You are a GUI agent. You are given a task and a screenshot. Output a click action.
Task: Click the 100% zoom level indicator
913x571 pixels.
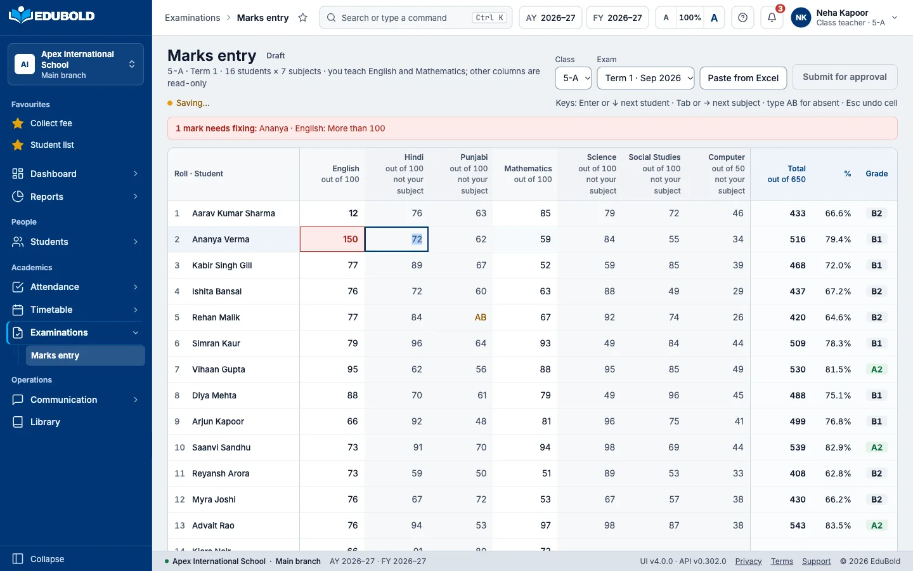point(690,18)
